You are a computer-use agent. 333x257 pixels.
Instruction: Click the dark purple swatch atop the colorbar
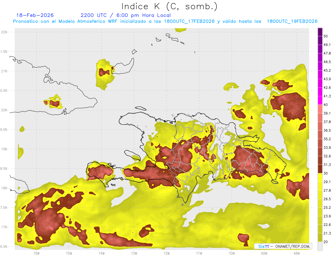click(x=320, y=32)
